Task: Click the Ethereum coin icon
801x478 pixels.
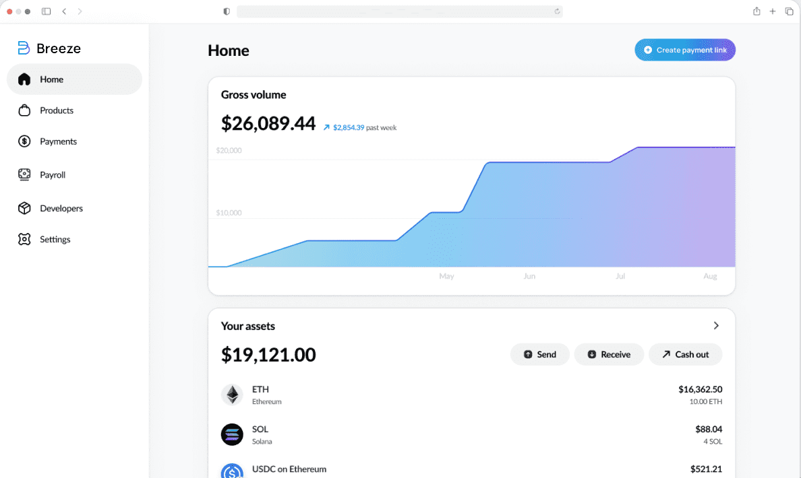Action: point(232,395)
